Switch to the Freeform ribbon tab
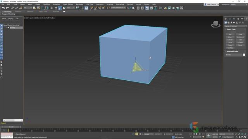The height and width of the screenshot is (139, 248). click(x=18, y=12)
